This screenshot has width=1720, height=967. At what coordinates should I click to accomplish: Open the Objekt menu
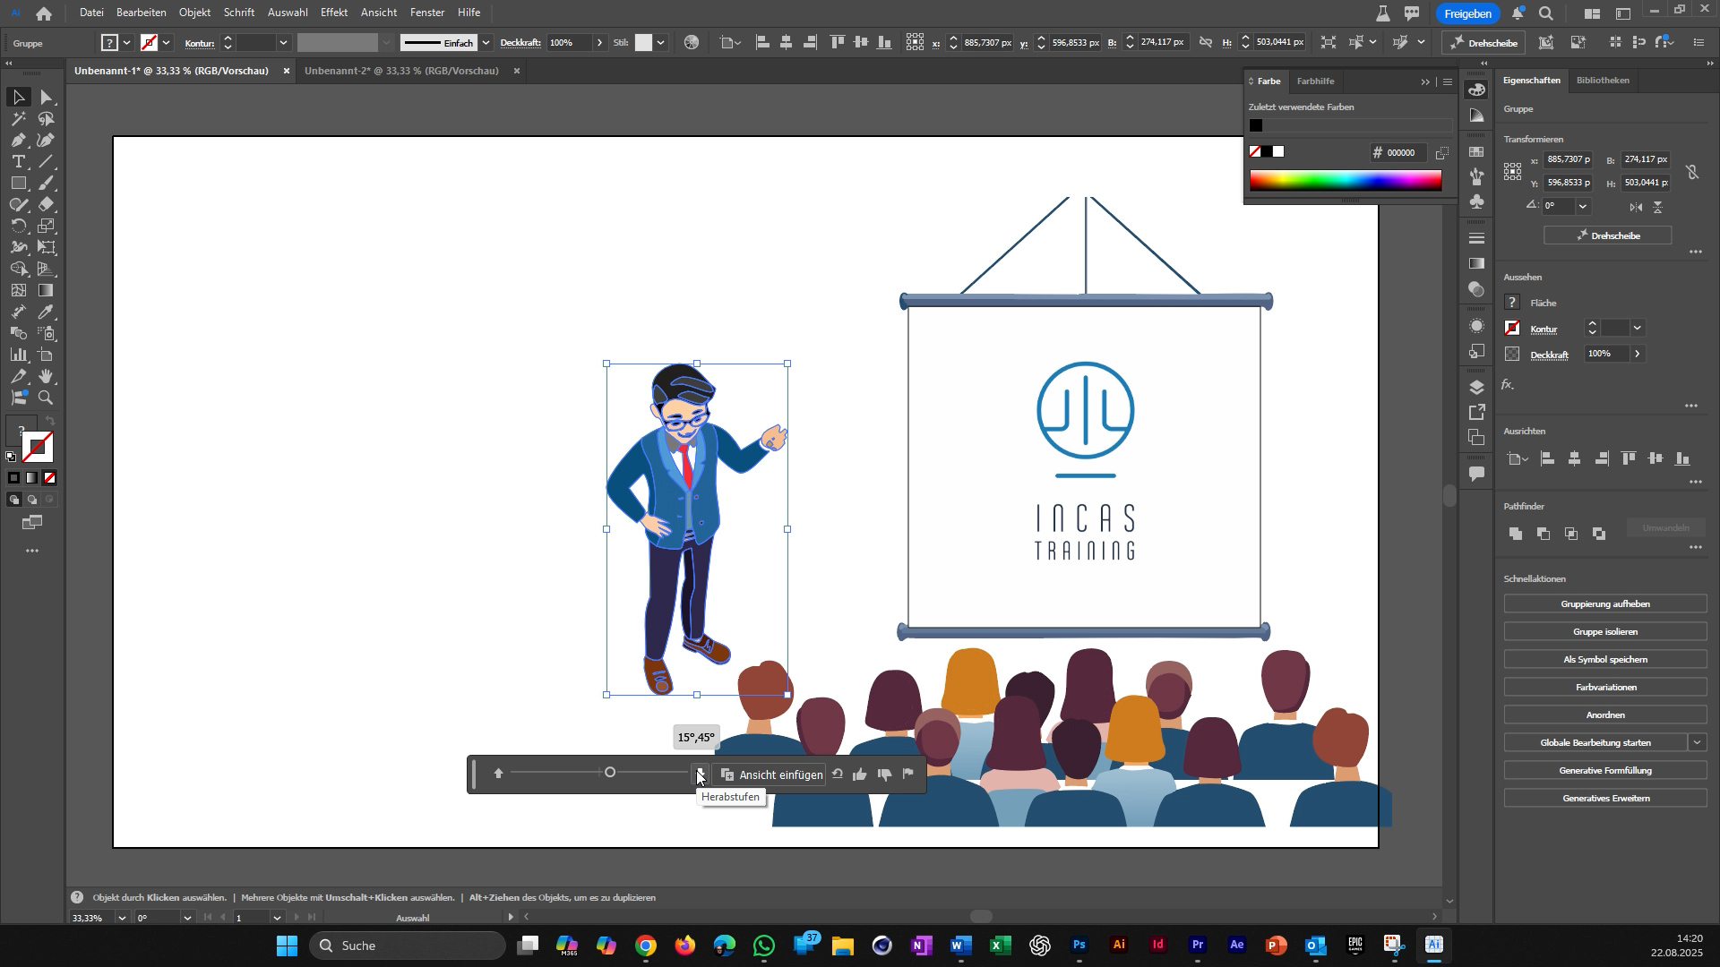click(x=194, y=13)
